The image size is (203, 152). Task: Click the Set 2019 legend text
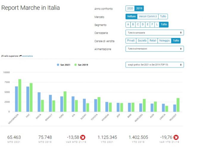tap(83, 65)
